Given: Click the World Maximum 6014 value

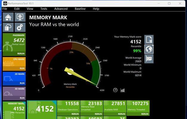Looking at the screenshot, I should [x=138, y=75].
